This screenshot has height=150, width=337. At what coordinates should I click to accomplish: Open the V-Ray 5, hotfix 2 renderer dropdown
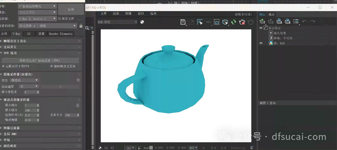[x=37, y=19]
